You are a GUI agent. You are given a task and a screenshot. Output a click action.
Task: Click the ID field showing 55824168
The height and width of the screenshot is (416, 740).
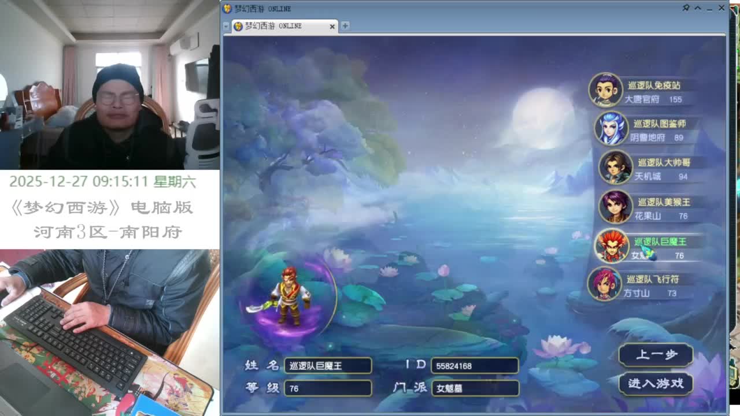[475, 365]
